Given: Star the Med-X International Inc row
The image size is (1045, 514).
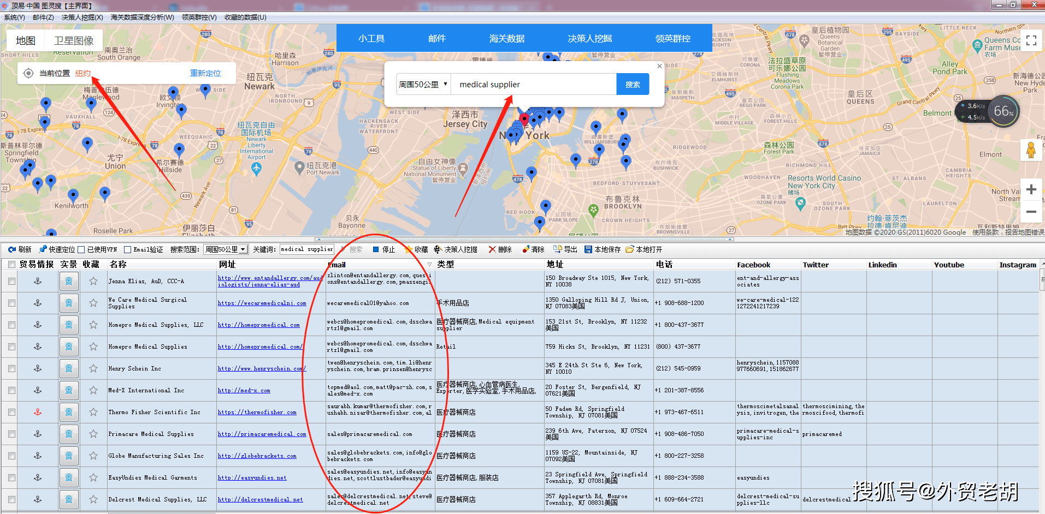Looking at the screenshot, I should 93,390.
